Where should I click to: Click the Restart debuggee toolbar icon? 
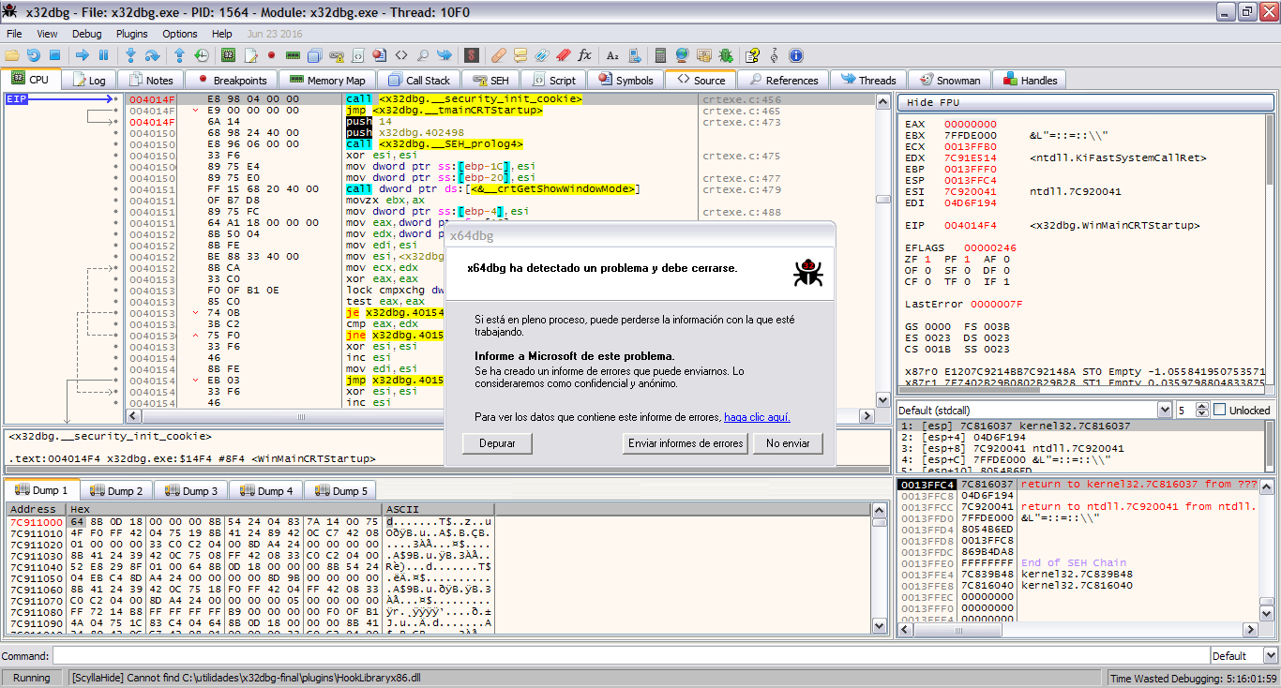tap(33, 55)
